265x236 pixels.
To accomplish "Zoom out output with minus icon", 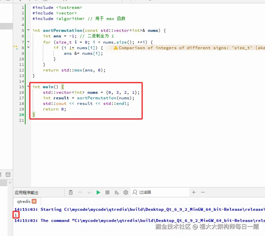I will pyautogui.click(x=203, y=192).
